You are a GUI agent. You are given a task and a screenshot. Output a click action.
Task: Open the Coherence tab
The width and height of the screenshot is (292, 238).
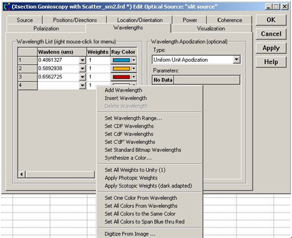[x=230, y=20]
